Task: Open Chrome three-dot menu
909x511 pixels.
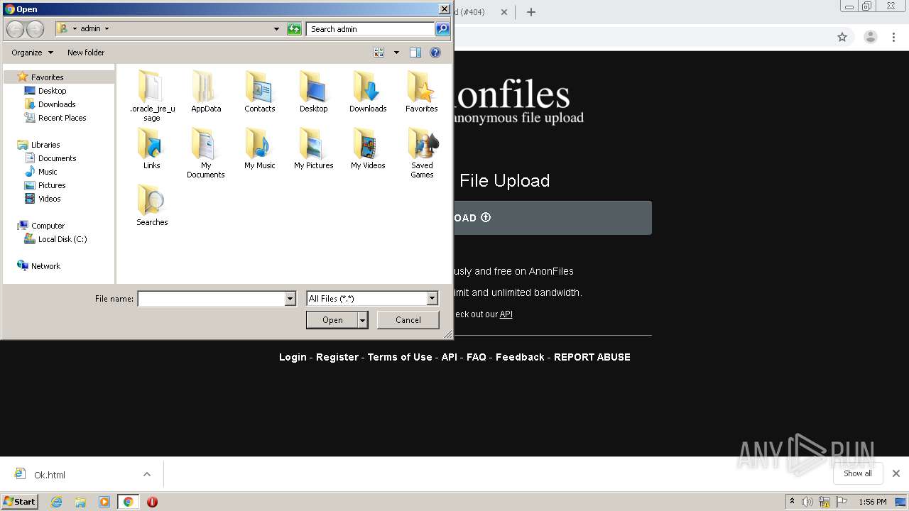Action: click(x=894, y=37)
